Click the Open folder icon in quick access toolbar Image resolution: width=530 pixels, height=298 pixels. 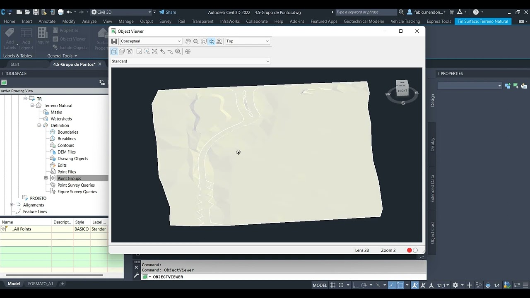[27, 12]
